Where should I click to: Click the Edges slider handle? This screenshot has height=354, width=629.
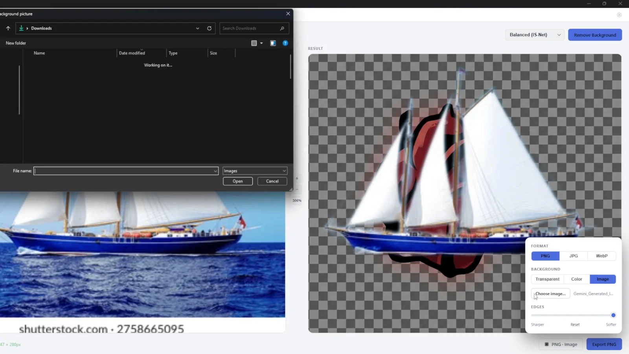[x=613, y=315]
